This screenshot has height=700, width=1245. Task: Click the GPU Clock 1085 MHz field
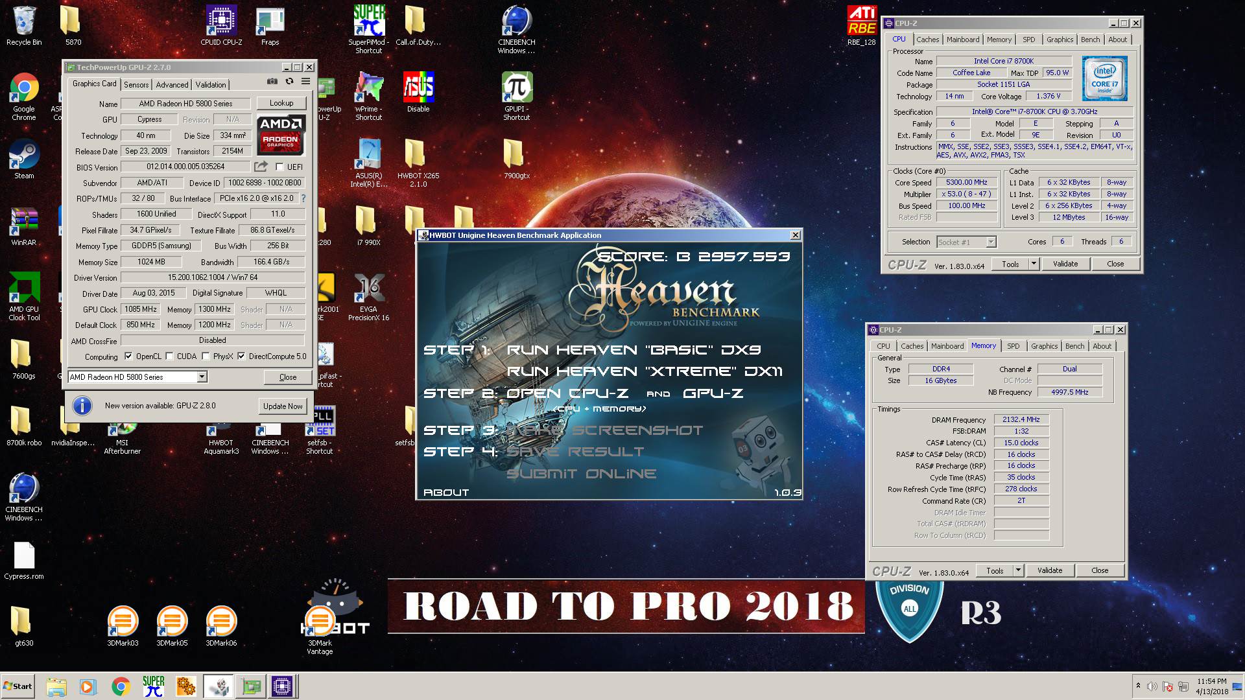[x=141, y=309]
